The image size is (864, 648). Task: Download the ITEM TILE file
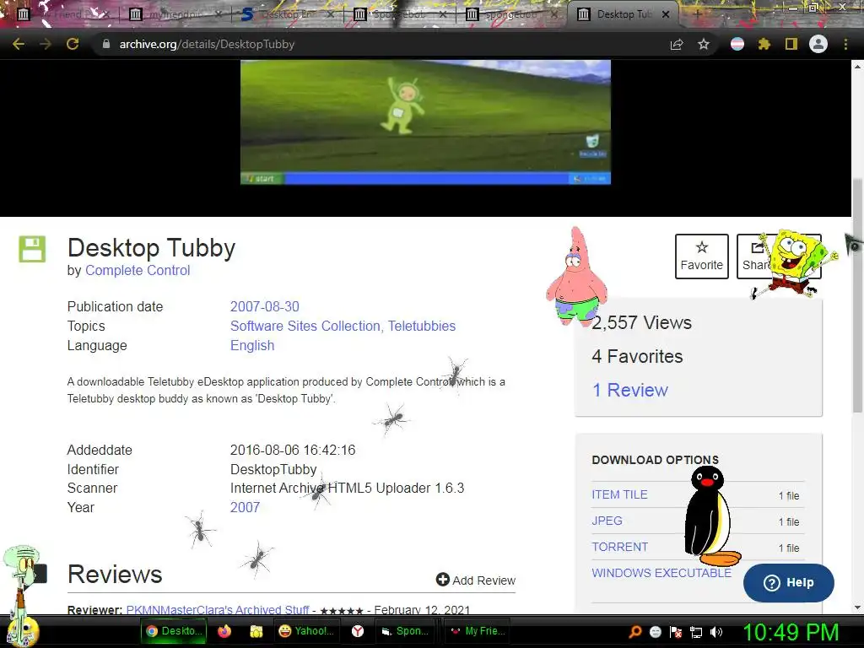[619, 494]
